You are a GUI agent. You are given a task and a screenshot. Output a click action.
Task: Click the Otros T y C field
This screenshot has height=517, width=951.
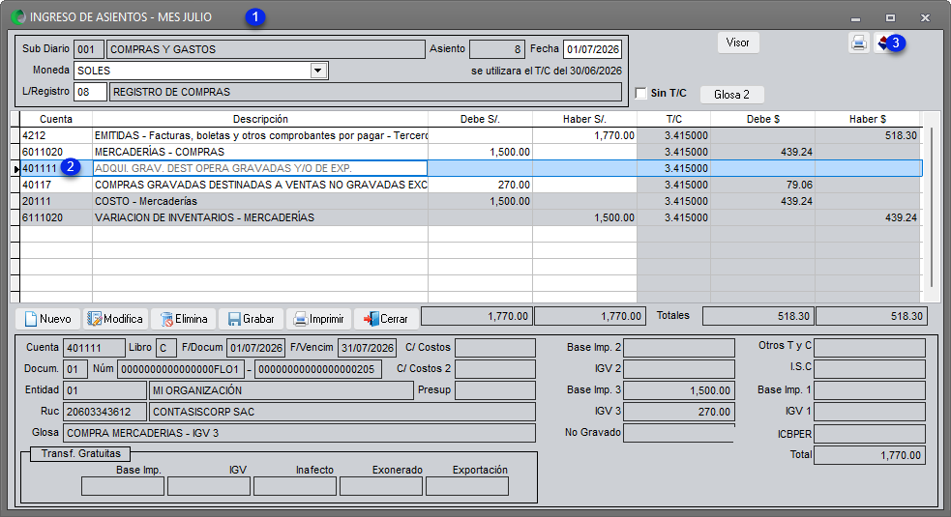(870, 348)
